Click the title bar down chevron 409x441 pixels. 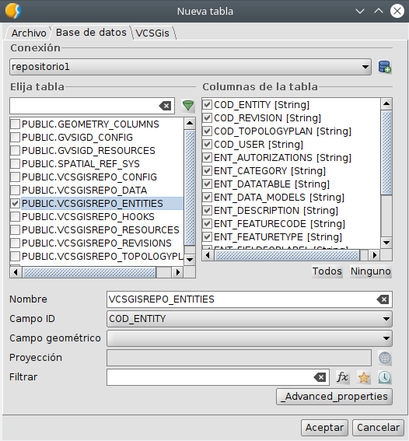360,11
